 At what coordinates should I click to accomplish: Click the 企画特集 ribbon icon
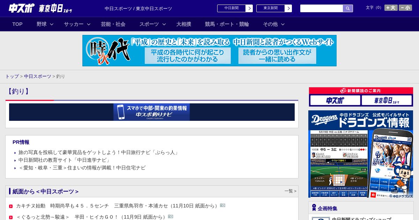coord(314,208)
